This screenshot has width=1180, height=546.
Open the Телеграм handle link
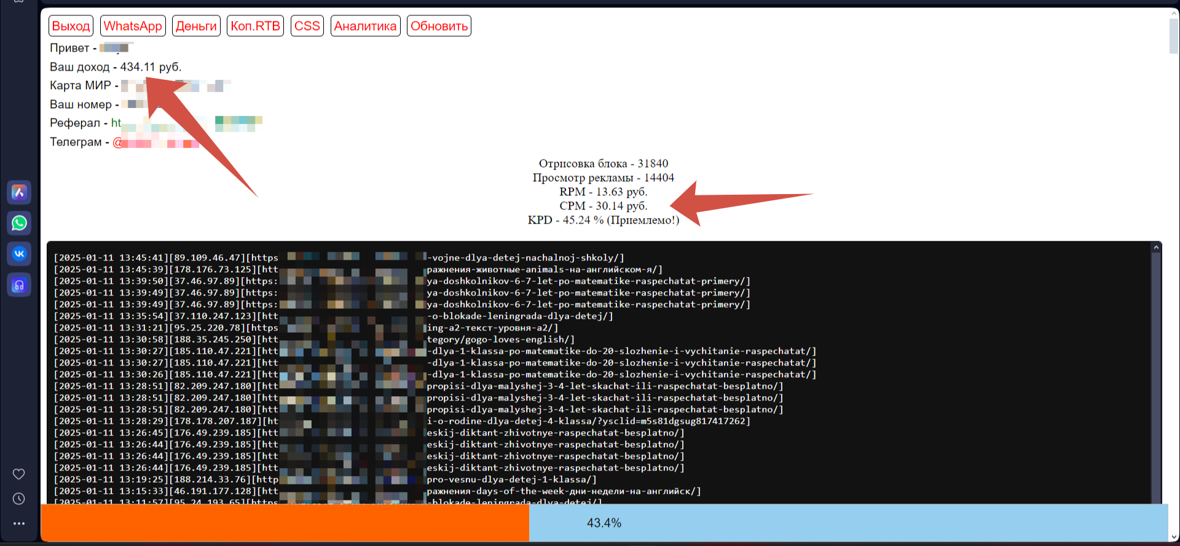click(118, 142)
